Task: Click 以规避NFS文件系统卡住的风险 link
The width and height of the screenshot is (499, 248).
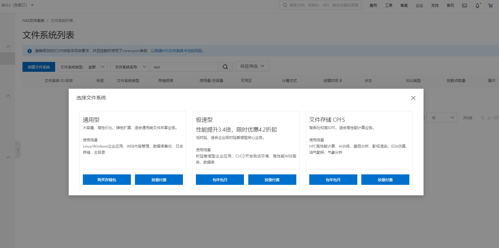Action: click(177, 51)
